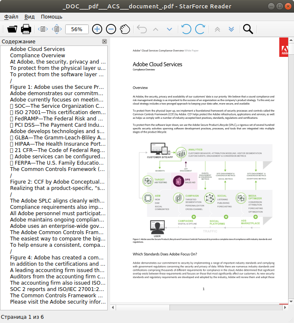Fit page to width icon
This screenshot has width=294, height=323.
pyautogui.click(x=43, y=29)
